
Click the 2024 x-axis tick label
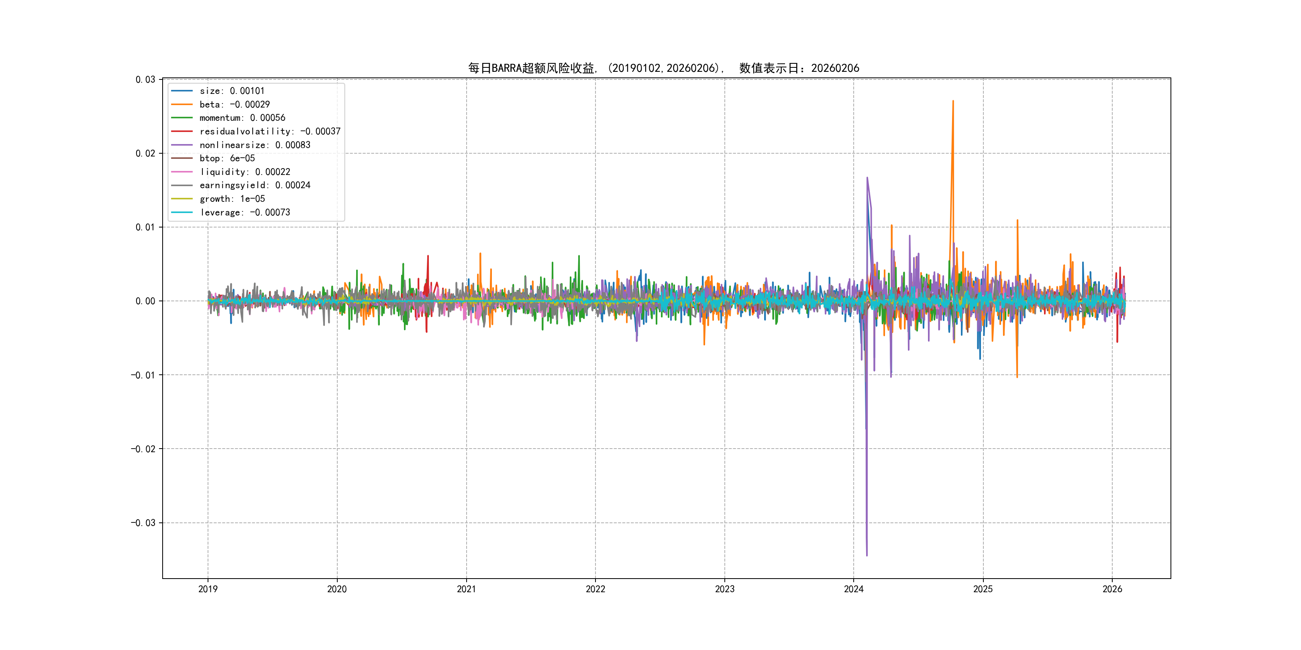pos(854,589)
